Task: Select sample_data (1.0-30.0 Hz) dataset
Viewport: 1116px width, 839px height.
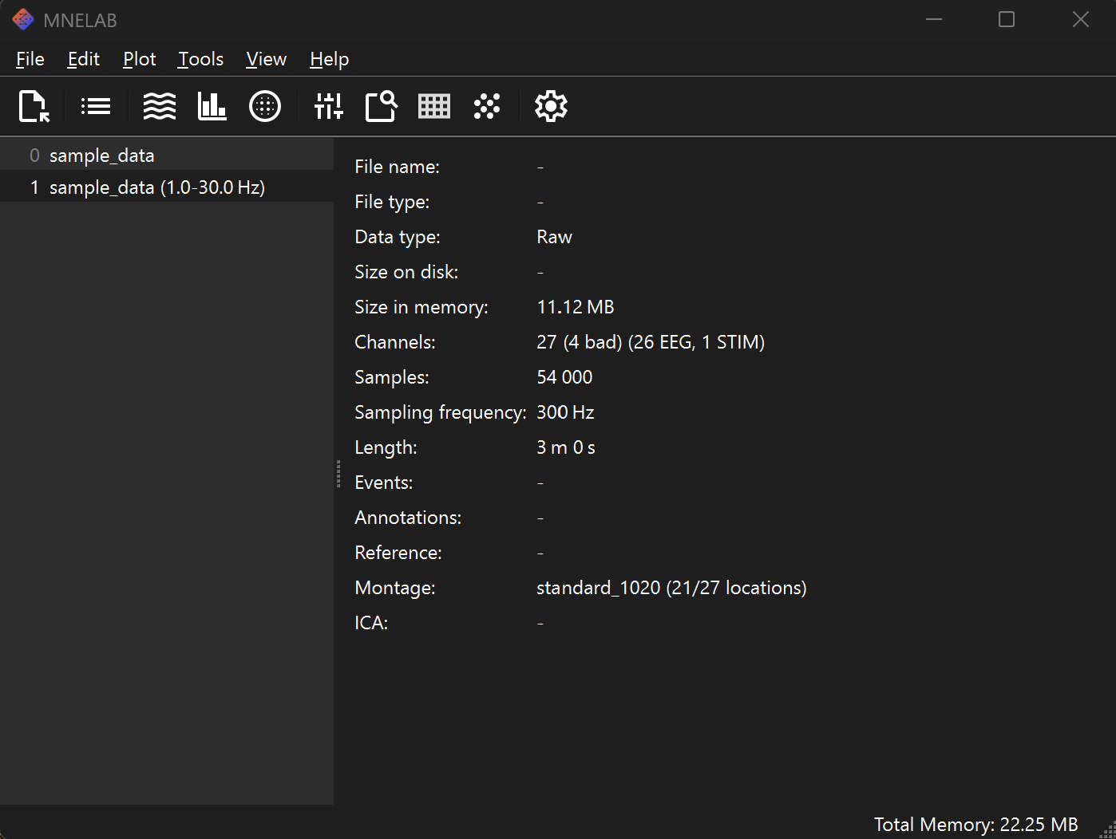Action: (156, 187)
